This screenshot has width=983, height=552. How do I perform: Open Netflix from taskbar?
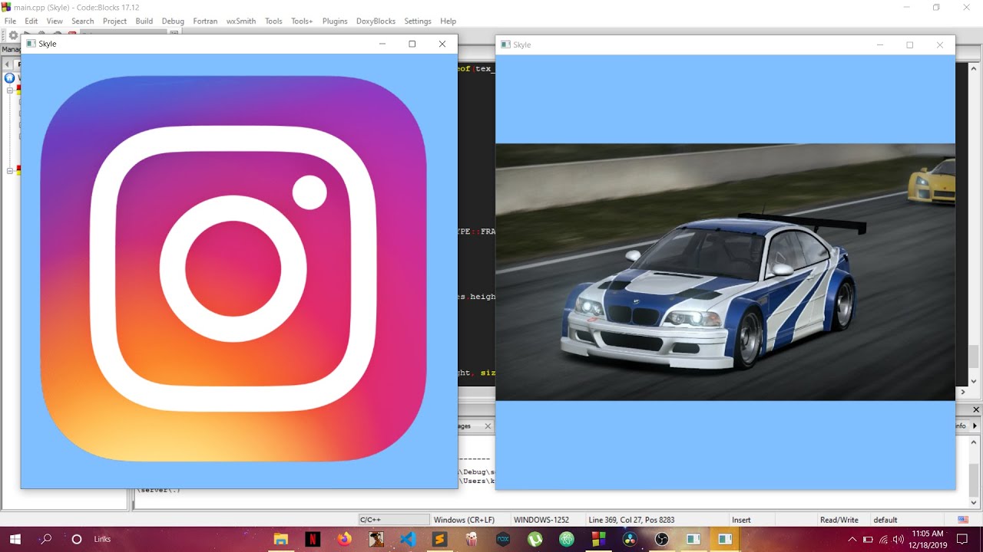[x=313, y=539]
